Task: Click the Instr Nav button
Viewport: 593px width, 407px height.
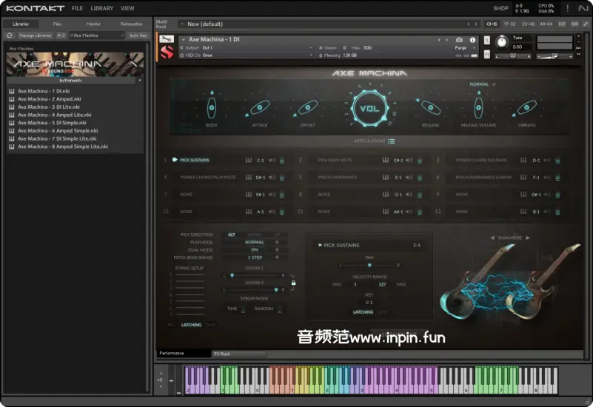Action: click(138, 35)
